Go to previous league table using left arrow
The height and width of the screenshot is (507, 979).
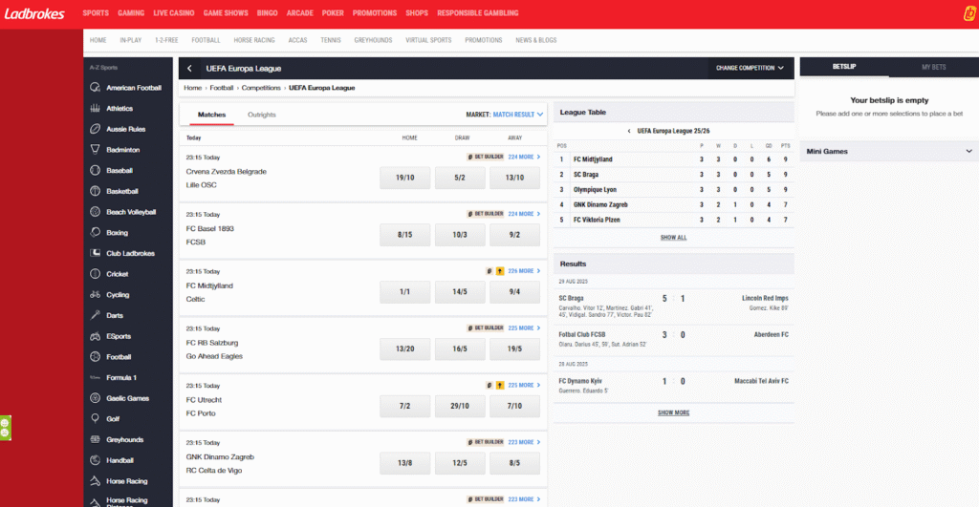tap(628, 131)
